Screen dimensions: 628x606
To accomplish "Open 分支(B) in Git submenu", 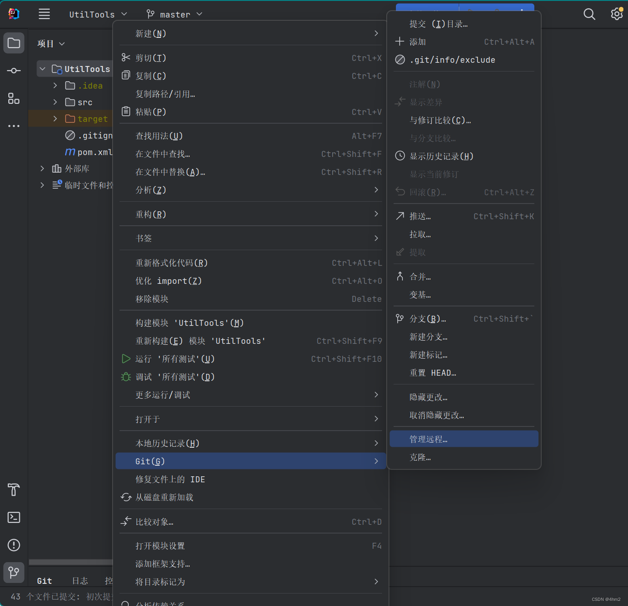I will 464,318.
